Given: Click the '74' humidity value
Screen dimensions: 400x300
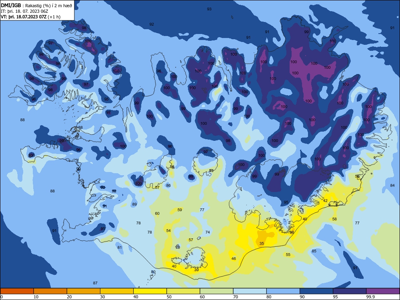Looking at the screenshot, I should tap(208, 232).
